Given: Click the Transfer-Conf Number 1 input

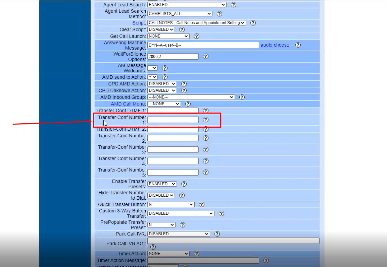Looking at the screenshot, I should pyautogui.click(x=173, y=120).
